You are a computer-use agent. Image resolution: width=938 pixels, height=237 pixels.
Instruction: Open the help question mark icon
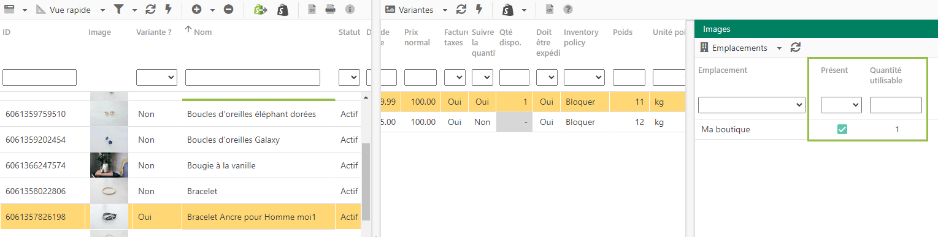(x=568, y=10)
